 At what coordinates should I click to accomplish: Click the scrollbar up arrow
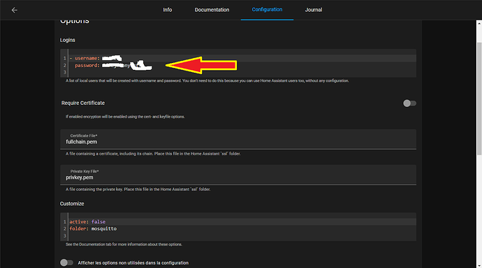pyautogui.click(x=479, y=23)
